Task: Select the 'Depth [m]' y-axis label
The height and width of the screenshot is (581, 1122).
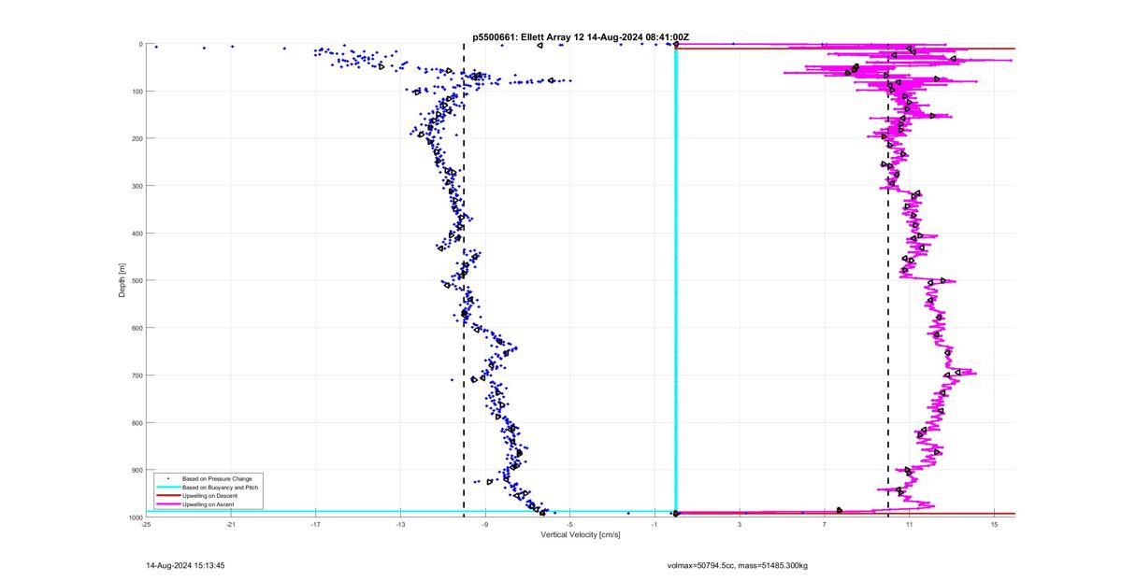Action: coord(122,280)
